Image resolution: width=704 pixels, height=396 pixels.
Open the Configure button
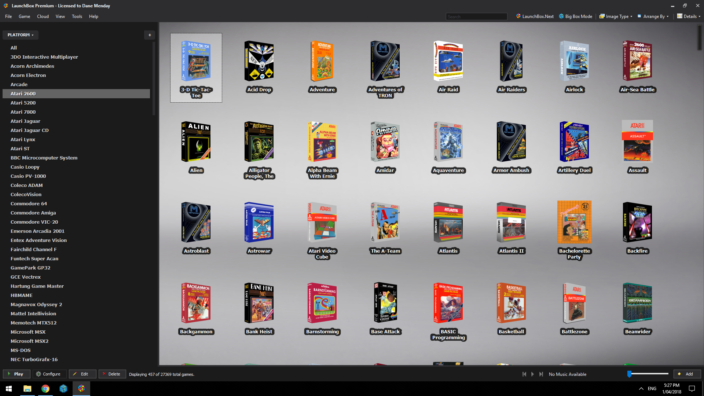tap(49, 374)
